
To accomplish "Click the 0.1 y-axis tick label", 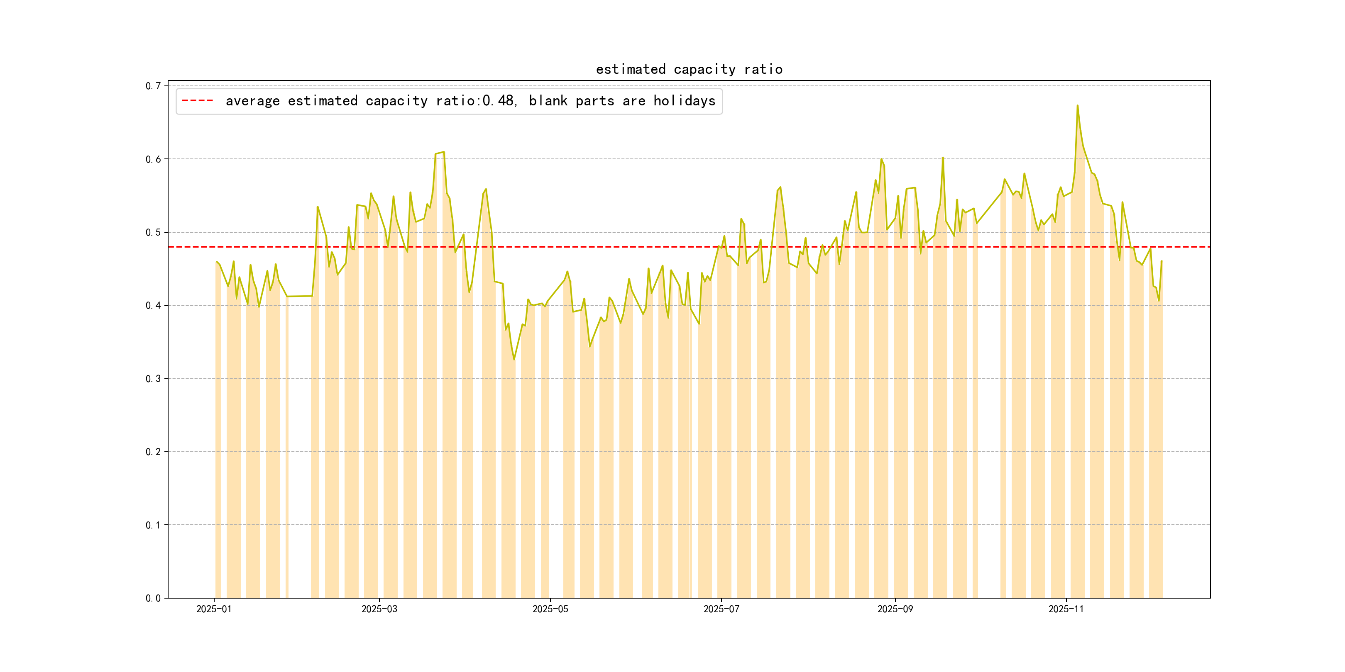I will click(153, 525).
